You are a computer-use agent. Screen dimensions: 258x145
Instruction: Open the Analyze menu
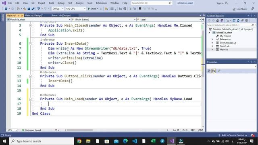pos(79,3)
